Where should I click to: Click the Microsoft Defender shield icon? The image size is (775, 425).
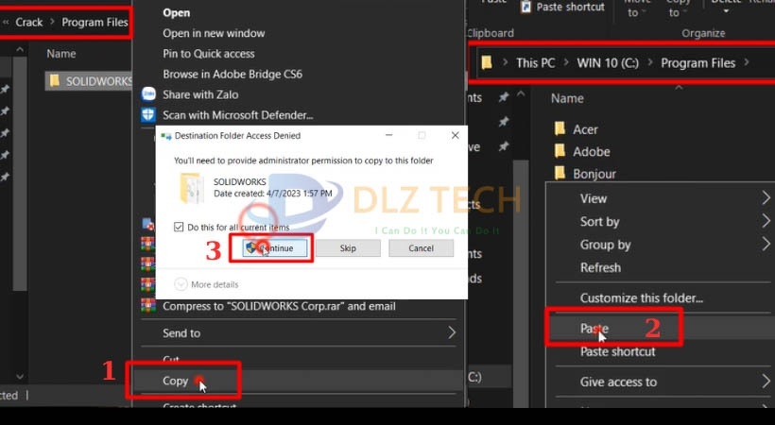coord(148,114)
